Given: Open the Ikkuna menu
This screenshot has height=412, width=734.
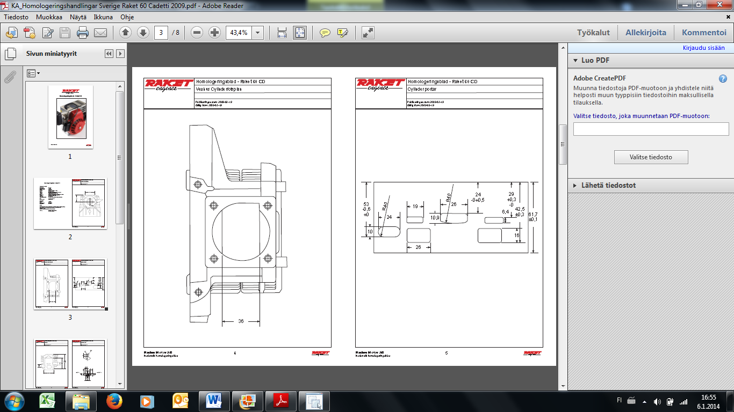Looking at the screenshot, I should [x=103, y=17].
